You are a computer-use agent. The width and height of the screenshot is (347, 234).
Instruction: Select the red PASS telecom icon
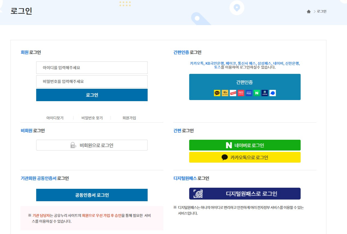241,93
